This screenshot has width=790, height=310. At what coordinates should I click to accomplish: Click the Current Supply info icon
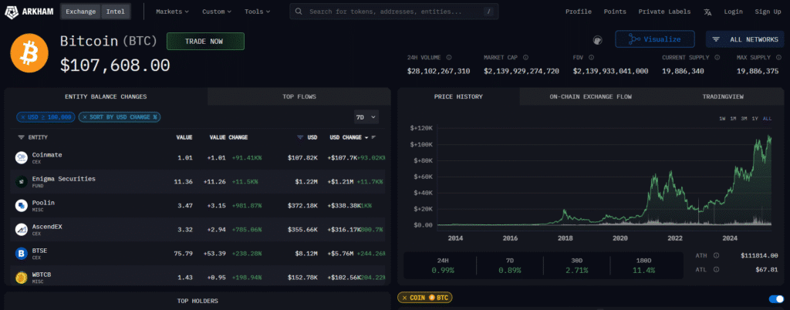tap(717, 57)
